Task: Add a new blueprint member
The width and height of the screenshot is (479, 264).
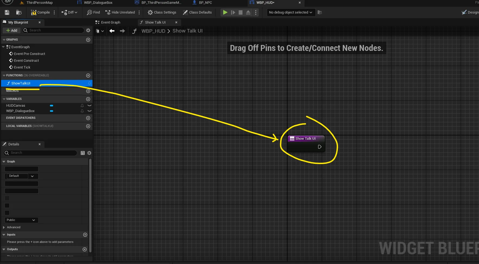Action: pyautogui.click(x=12, y=30)
